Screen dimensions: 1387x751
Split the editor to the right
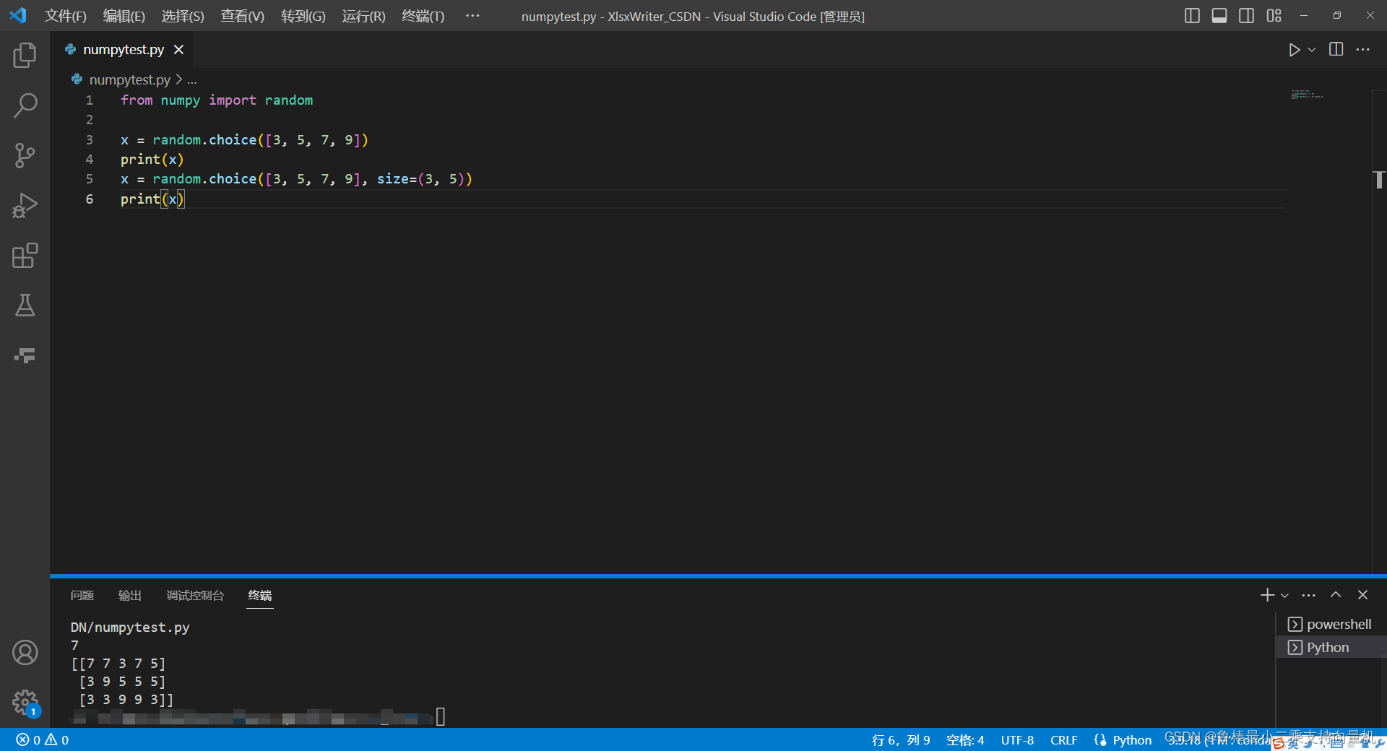(1336, 50)
